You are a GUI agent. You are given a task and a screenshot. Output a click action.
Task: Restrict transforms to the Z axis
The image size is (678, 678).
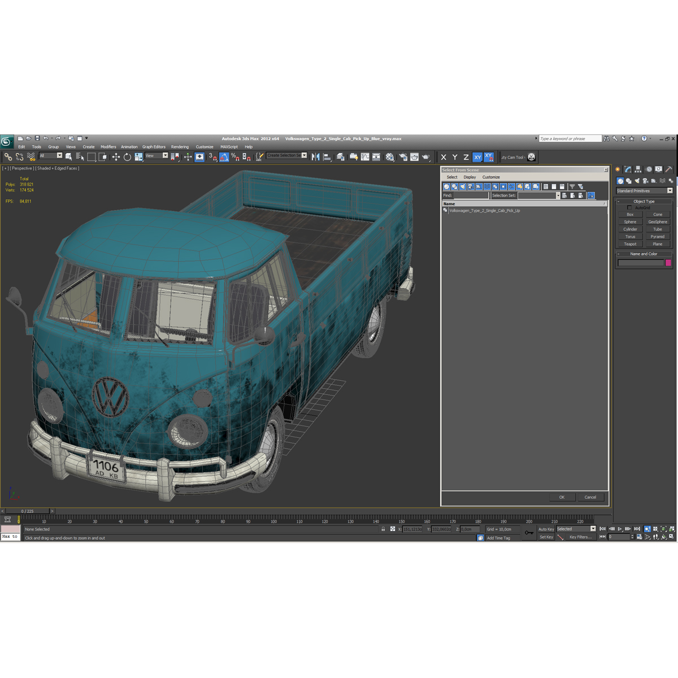[x=466, y=157]
